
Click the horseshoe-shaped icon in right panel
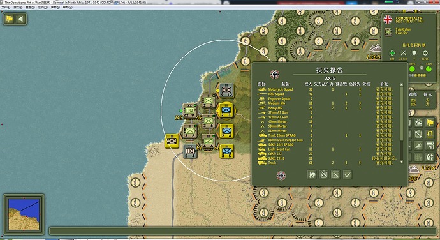(x=430, y=134)
